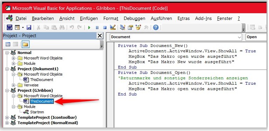Expand the TemplateProject (Icontoolbar) node
The image size is (269, 131).
coord(7,117)
